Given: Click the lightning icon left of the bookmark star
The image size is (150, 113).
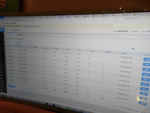Looking at the screenshot, I should [x=115, y=19].
